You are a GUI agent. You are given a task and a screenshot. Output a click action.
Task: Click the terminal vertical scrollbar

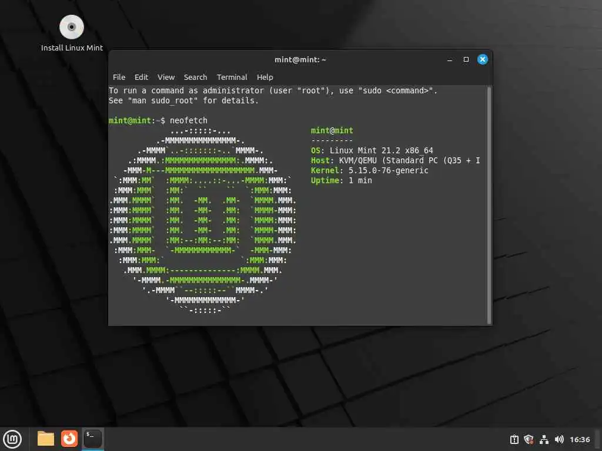[489, 205]
